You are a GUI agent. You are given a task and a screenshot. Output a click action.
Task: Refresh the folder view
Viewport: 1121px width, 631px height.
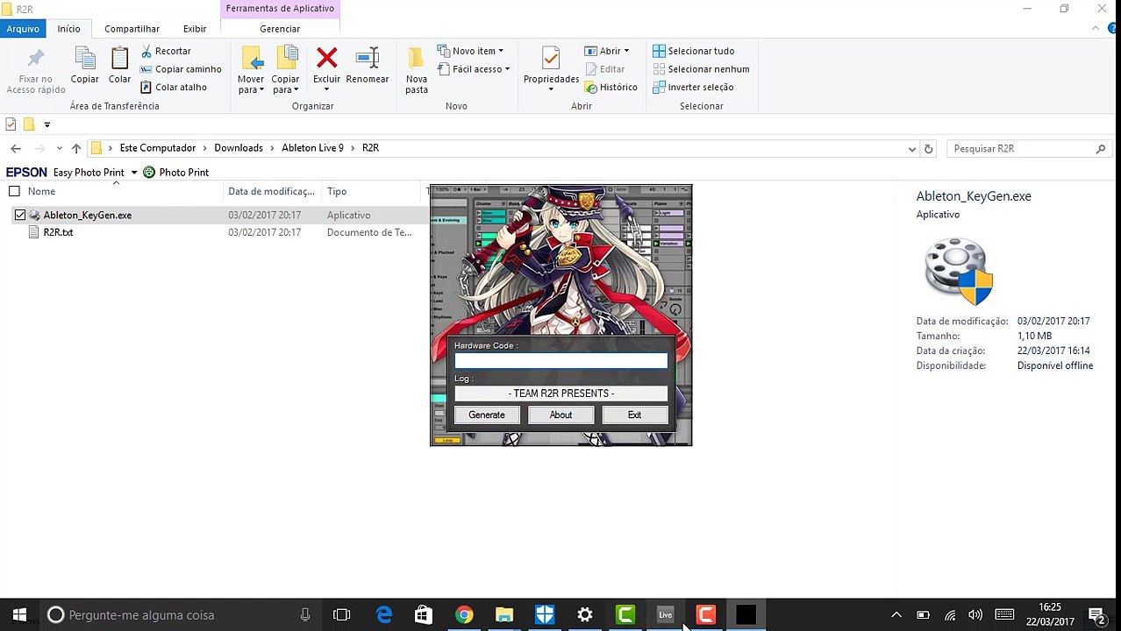pyautogui.click(x=929, y=149)
